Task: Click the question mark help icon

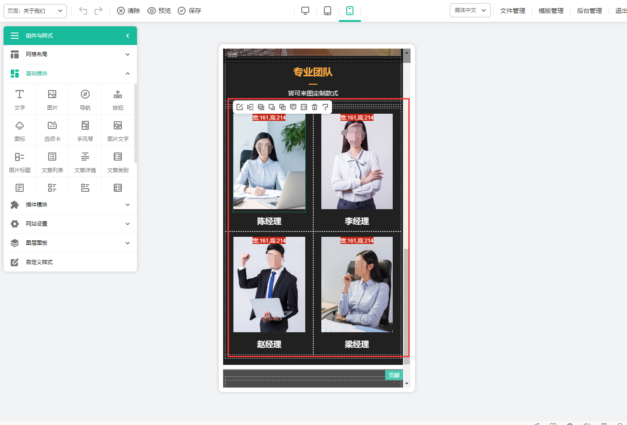Action: (325, 107)
